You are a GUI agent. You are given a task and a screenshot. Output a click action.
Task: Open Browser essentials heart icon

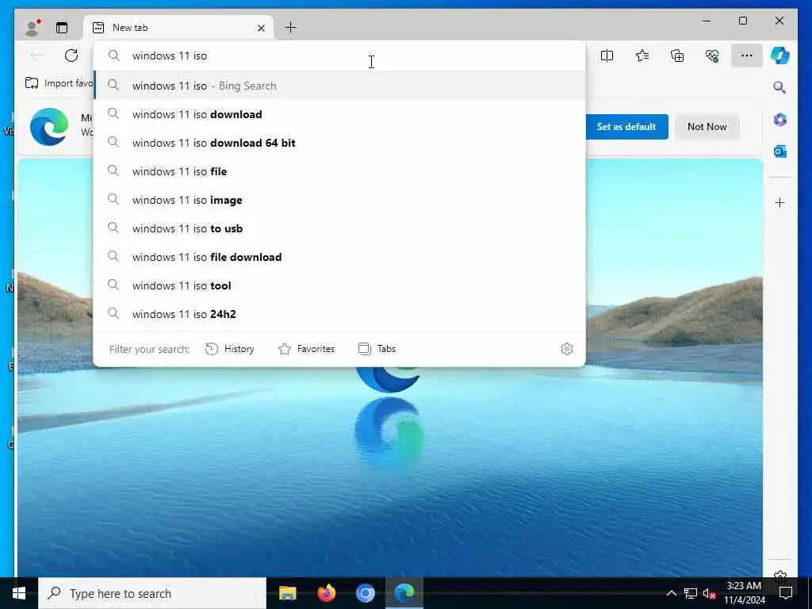tap(712, 56)
